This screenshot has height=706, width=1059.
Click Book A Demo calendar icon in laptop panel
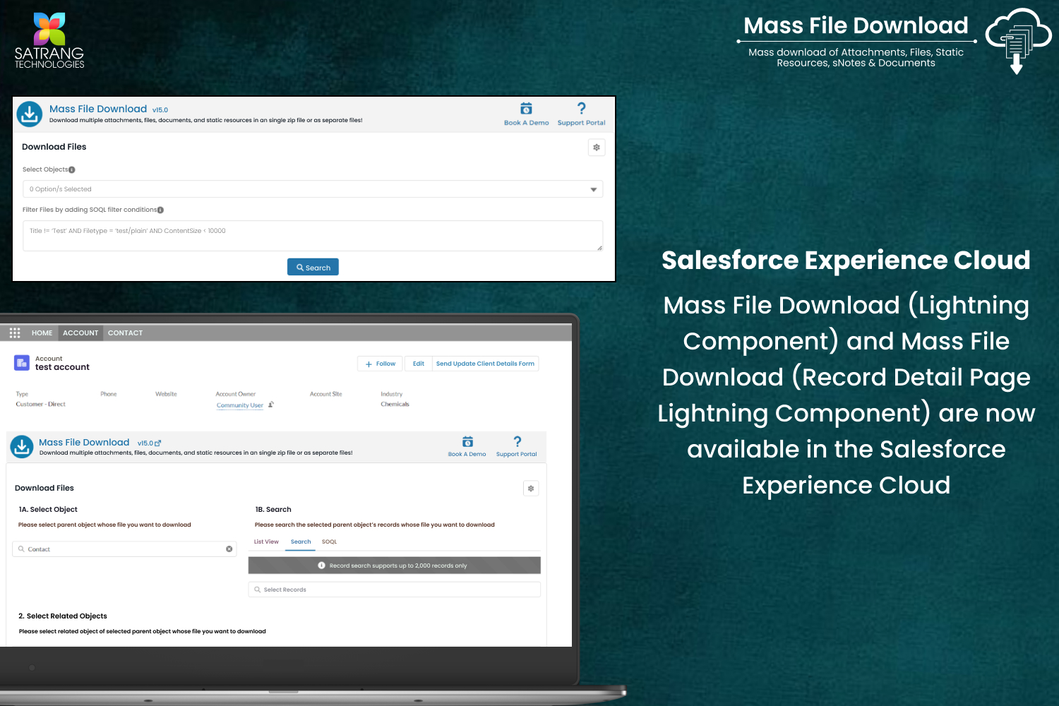pos(467,442)
